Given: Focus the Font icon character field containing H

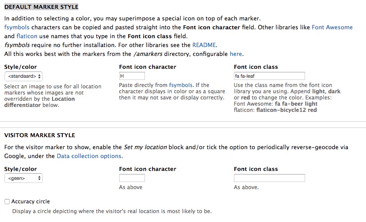Looking at the screenshot, I should (x=132, y=76).
